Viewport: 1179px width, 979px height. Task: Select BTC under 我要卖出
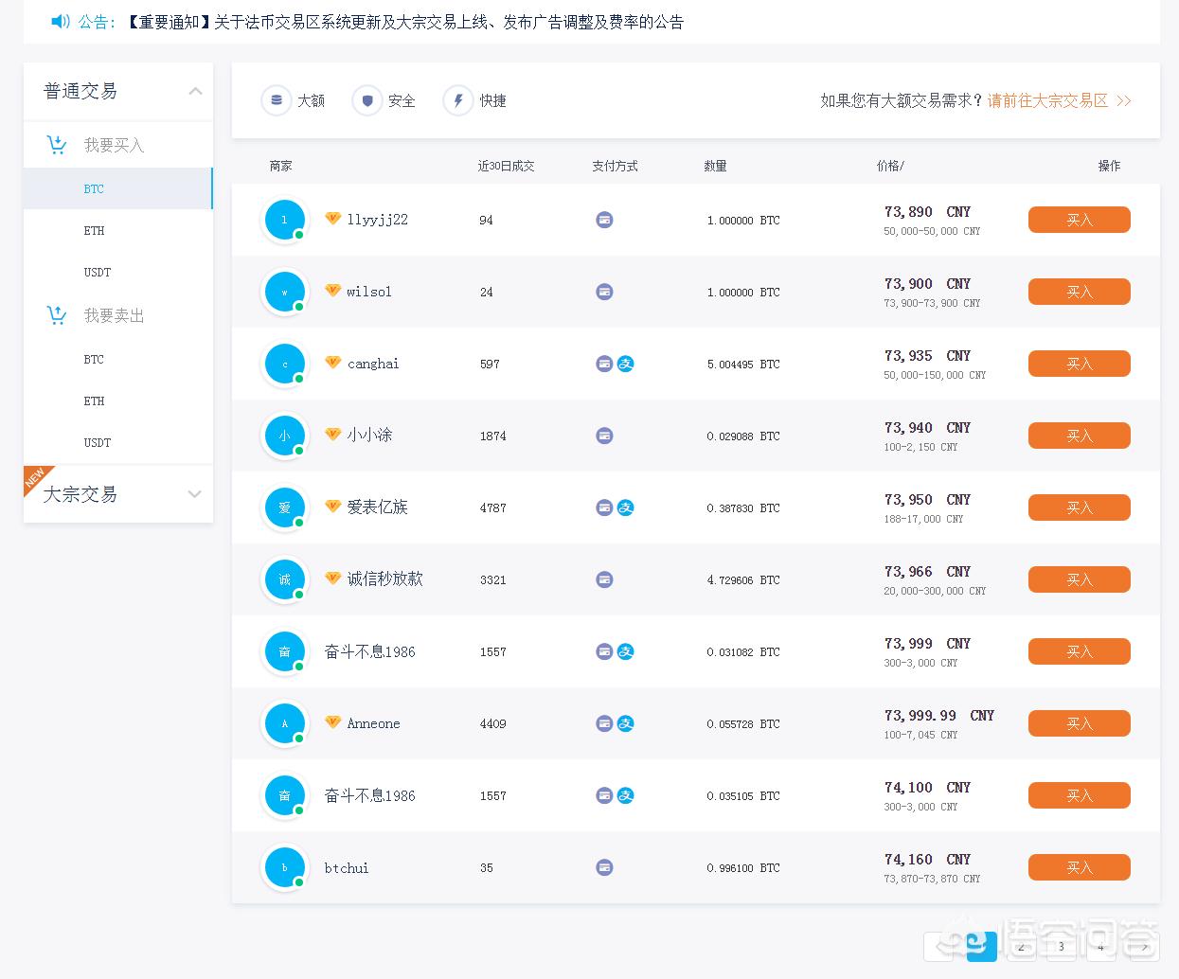coord(94,360)
